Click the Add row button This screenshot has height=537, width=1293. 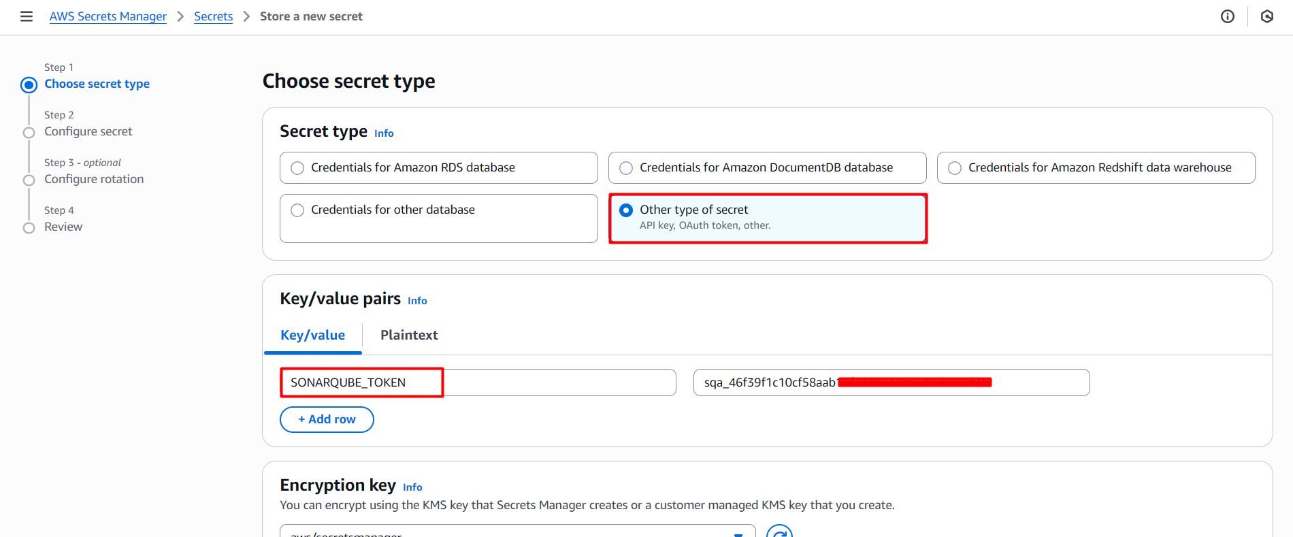click(x=327, y=419)
